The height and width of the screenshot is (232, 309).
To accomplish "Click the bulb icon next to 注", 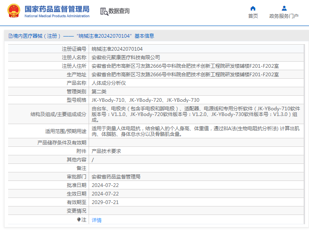I will pyautogui.click(x=79, y=219).
